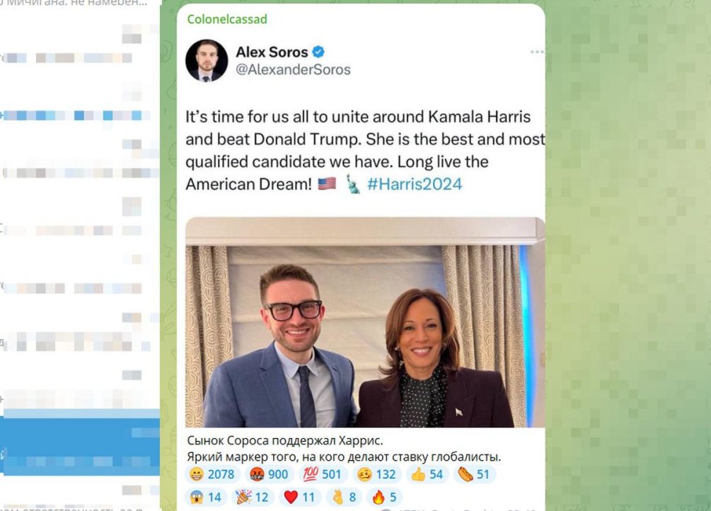The width and height of the screenshot is (711, 511).
Task: Click the OK hand reaction 8
Action: 344,497
